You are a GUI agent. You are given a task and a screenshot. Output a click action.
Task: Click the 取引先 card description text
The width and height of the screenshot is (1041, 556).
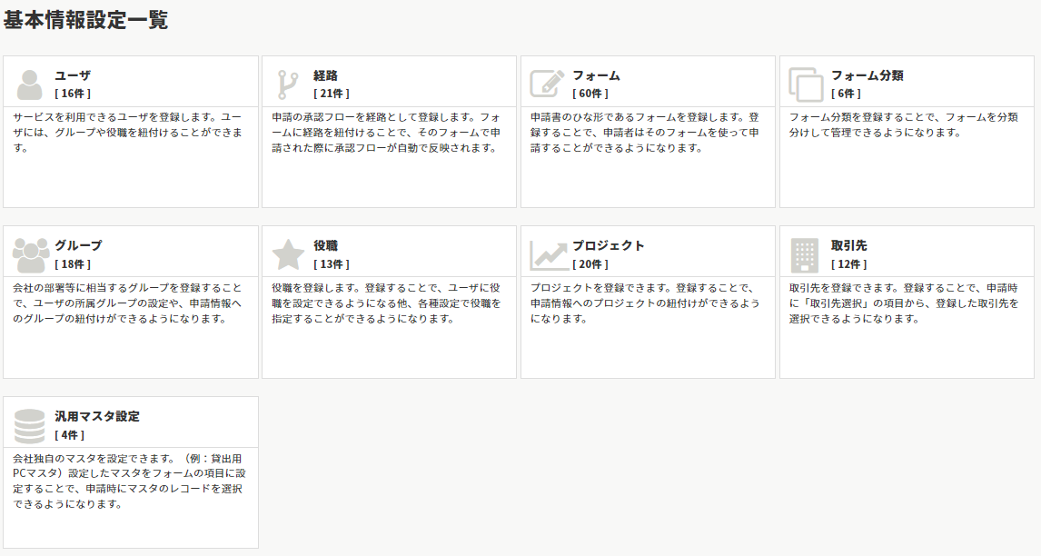click(x=904, y=303)
